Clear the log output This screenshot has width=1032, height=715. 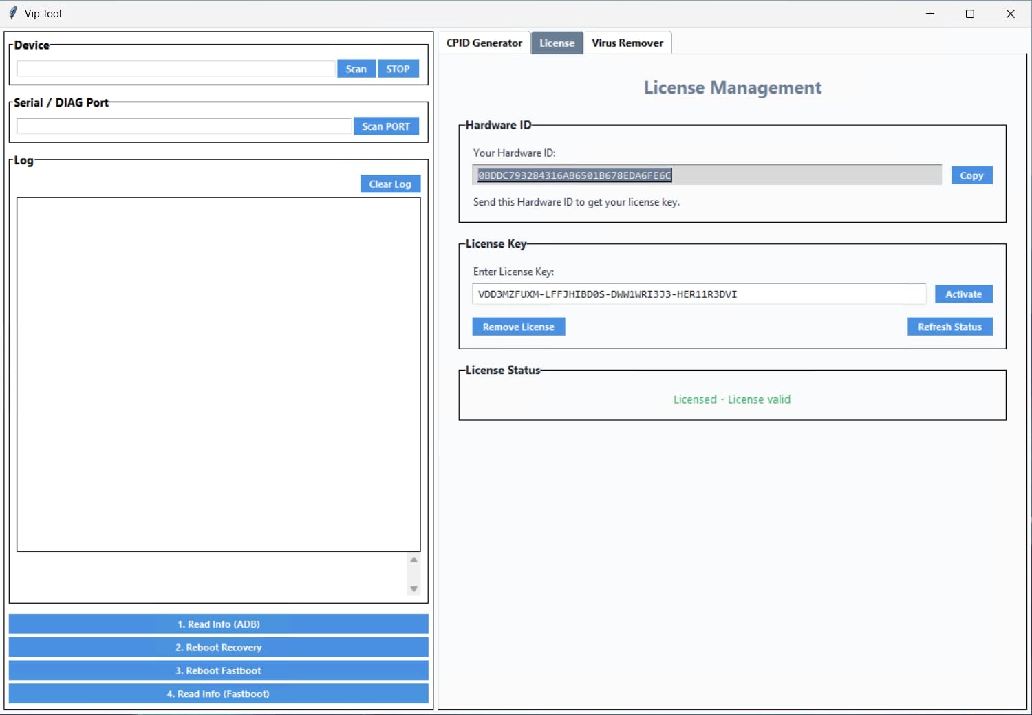(x=390, y=184)
